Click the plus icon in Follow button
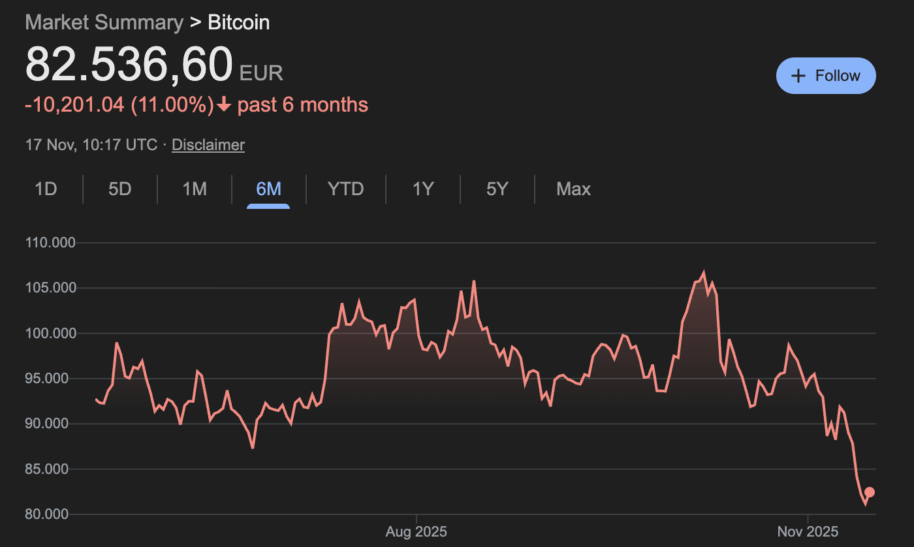The height and width of the screenshot is (547, 914). 798,76
